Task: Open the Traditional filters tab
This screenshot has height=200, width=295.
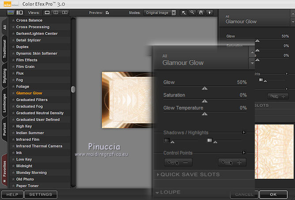Action: tap(4, 49)
